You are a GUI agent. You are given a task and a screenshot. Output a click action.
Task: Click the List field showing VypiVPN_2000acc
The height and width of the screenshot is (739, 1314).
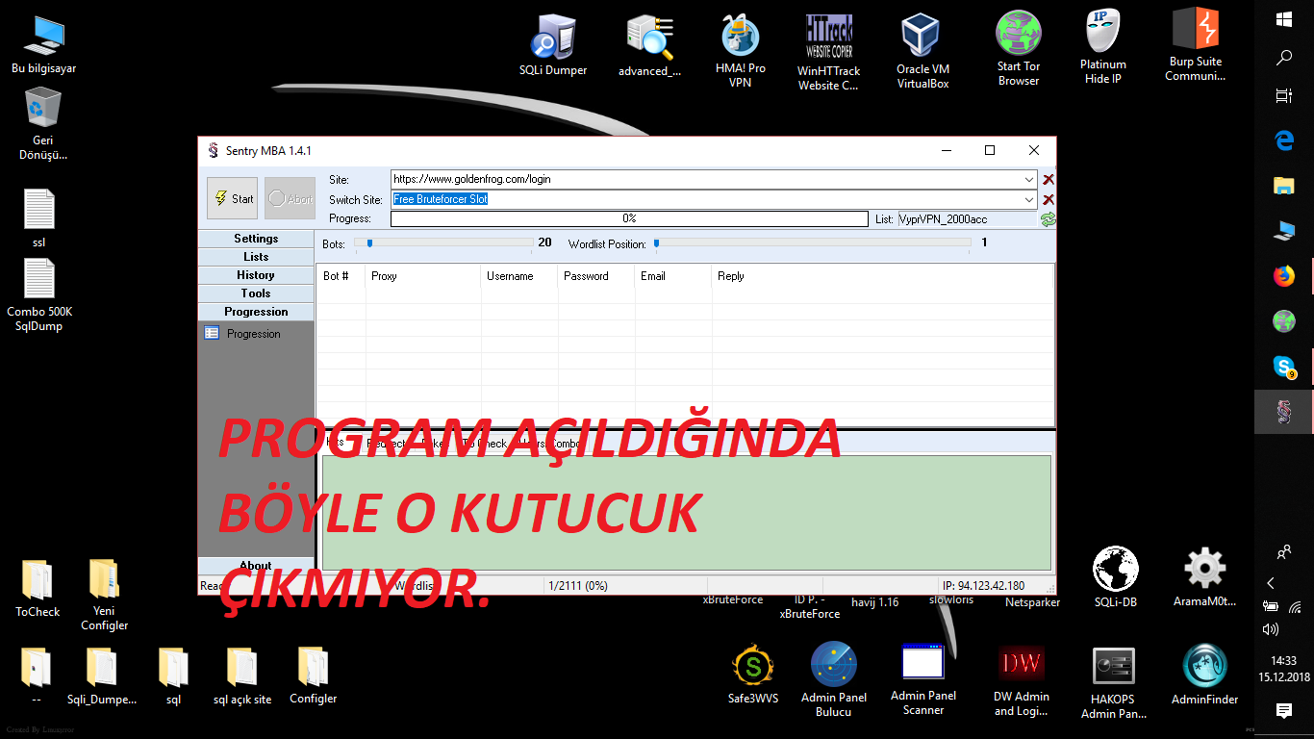pos(968,219)
